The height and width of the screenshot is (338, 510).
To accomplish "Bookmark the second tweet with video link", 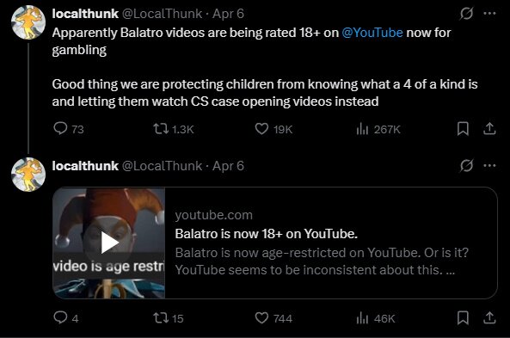I will click(x=463, y=318).
